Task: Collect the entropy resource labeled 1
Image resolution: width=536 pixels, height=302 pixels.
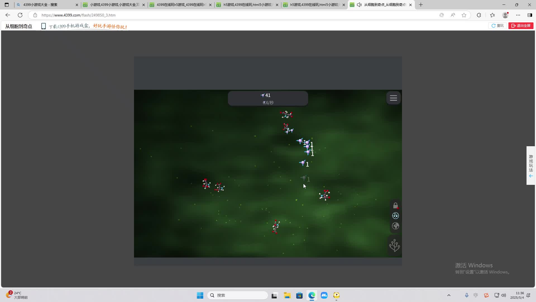Action: pos(303,163)
